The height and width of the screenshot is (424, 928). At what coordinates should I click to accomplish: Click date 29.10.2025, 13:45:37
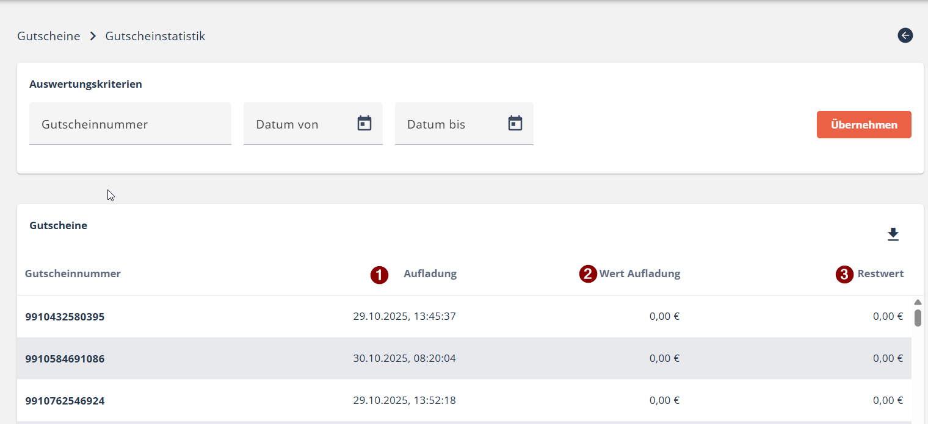pyautogui.click(x=404, y=316)
